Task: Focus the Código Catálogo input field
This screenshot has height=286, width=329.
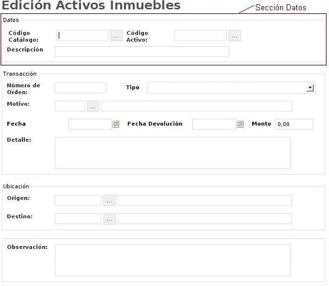Action: (x=82, y=35)
